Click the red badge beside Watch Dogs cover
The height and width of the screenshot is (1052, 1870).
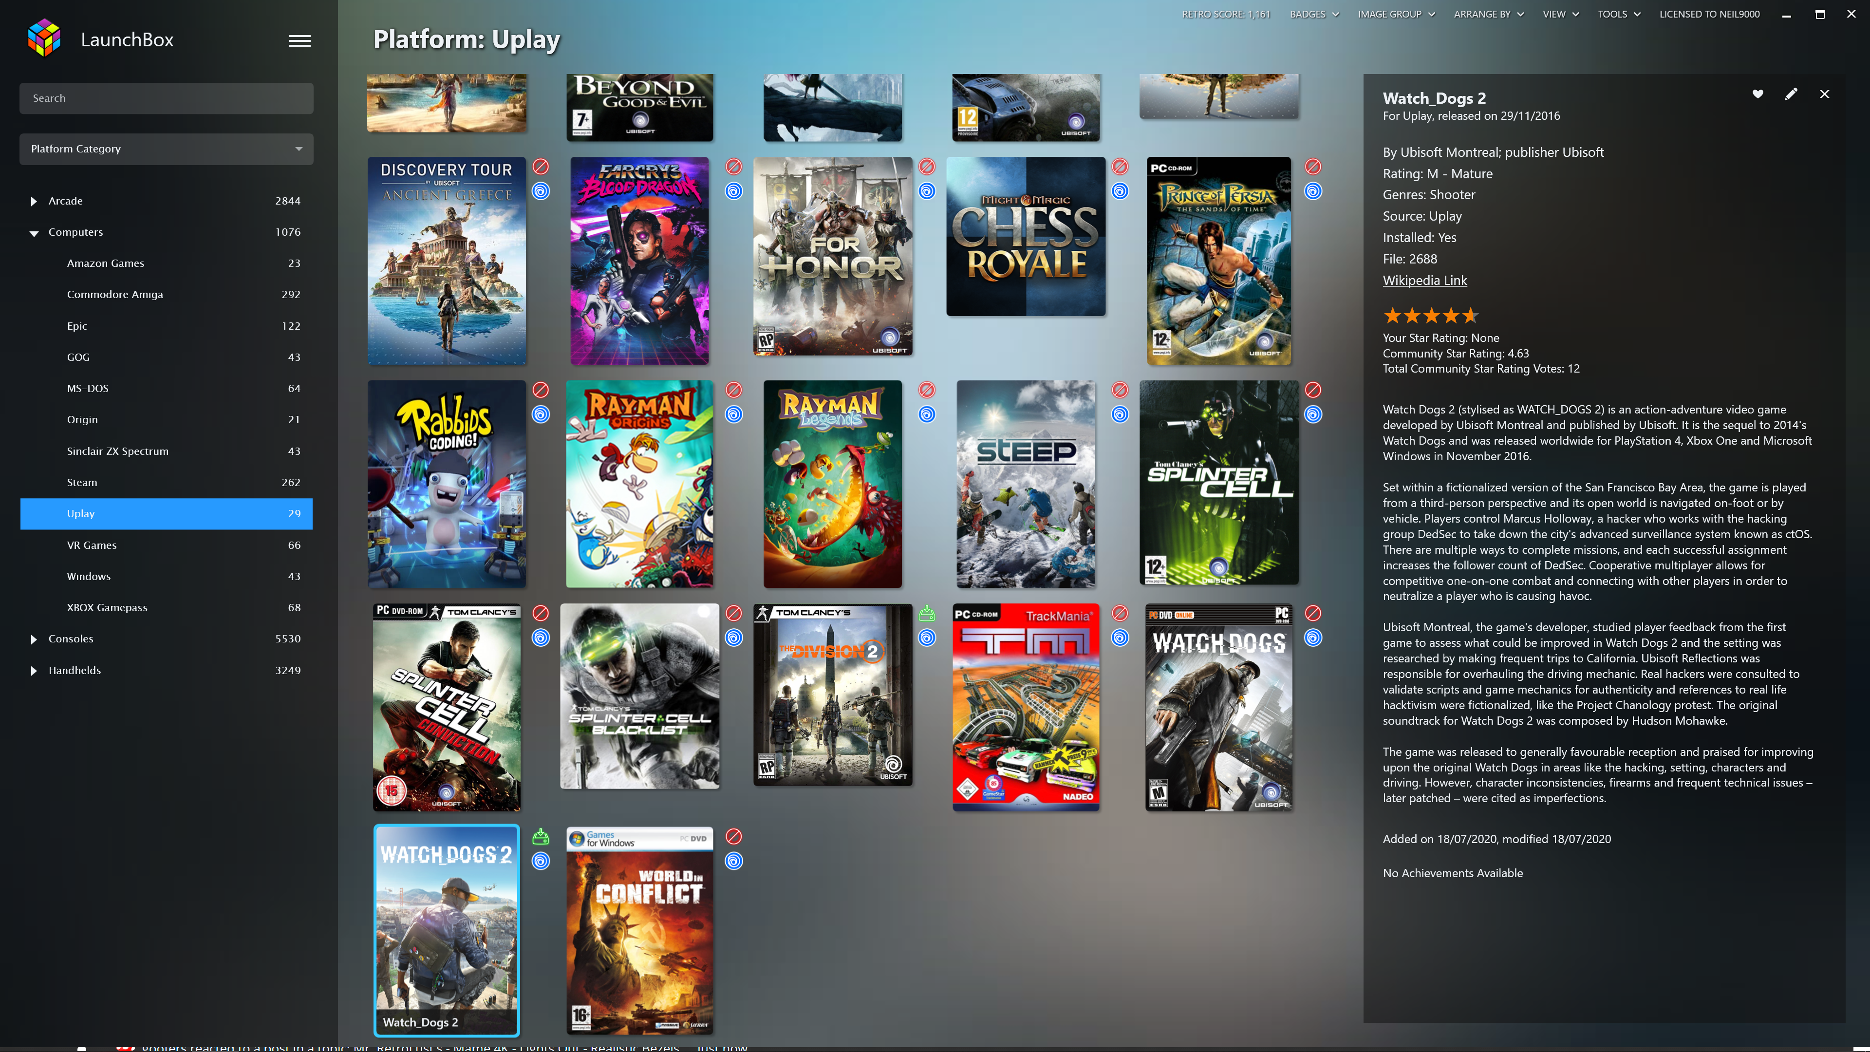1313,613
